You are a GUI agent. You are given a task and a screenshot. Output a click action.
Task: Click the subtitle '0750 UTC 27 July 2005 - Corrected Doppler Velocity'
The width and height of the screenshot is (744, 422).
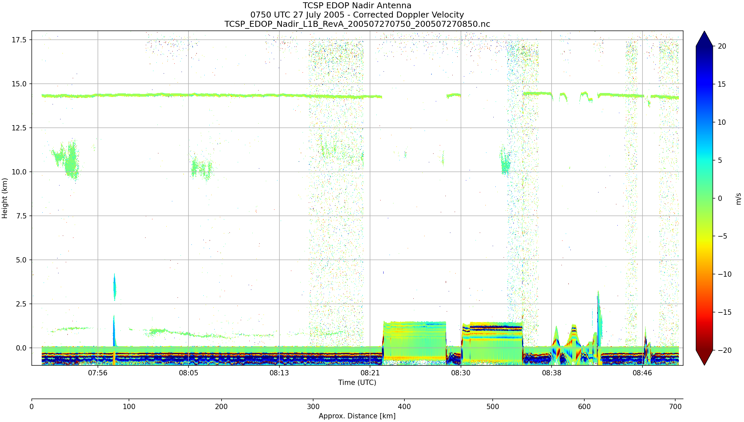point(357,15)
